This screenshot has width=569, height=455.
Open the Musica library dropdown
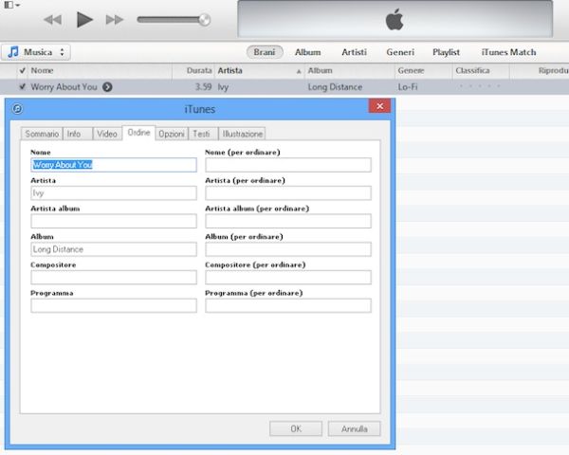tap(37, 52)
